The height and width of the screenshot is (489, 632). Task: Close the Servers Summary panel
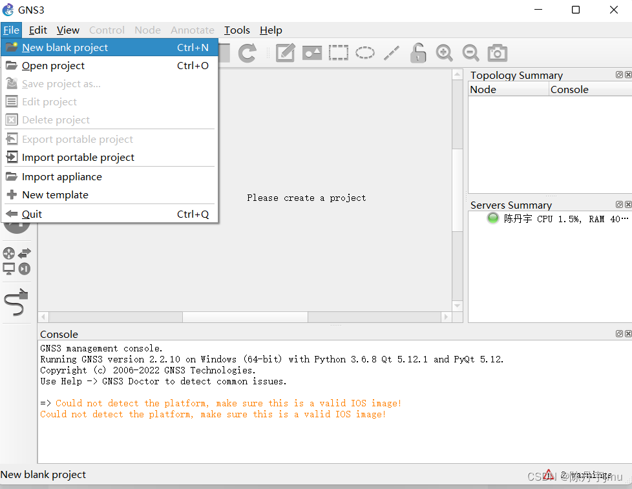tap(628, 204)
